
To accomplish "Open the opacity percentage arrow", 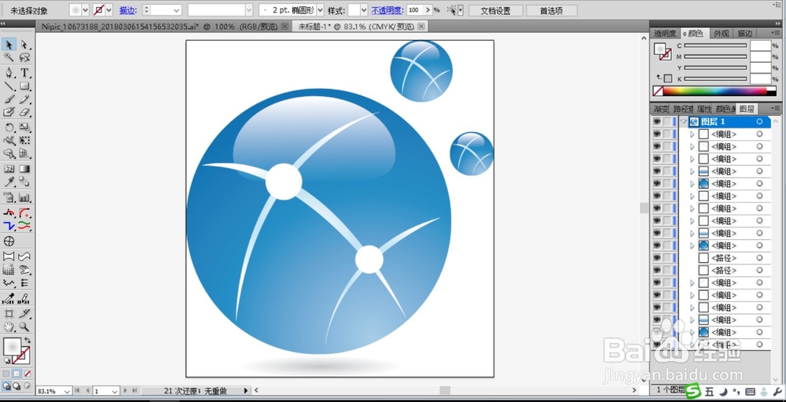I will point(428,10).
